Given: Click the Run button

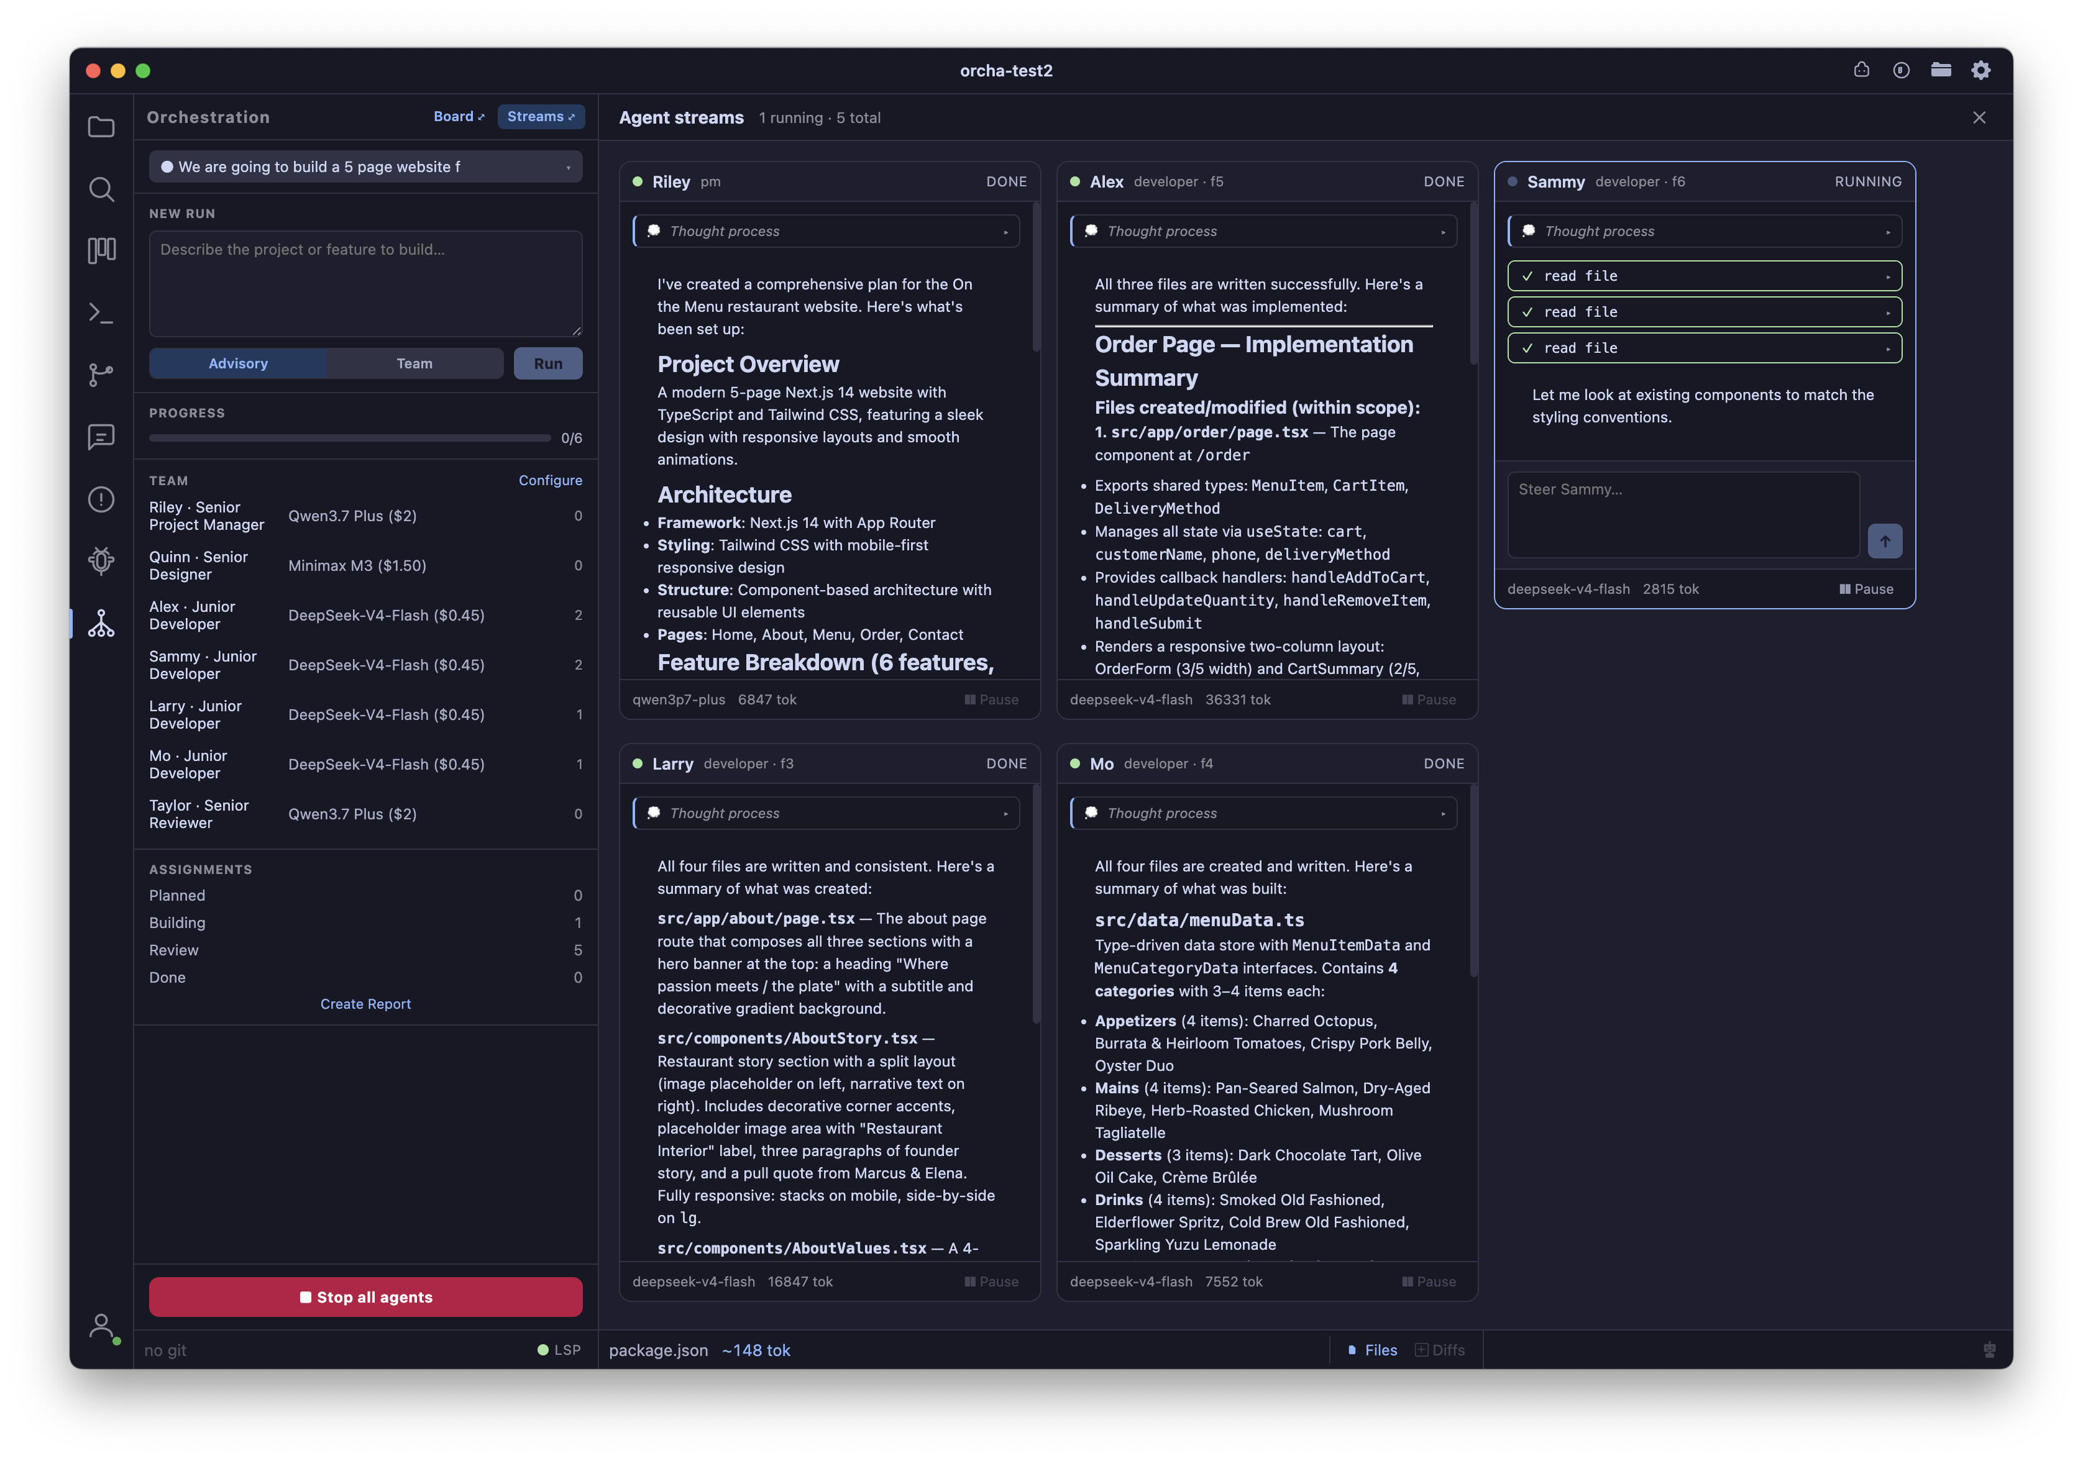Looking at the screenshot, I should (548, 363).
